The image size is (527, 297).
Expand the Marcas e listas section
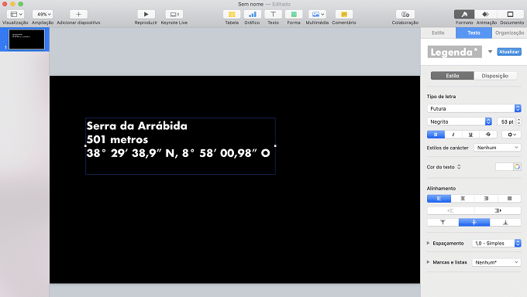click(428, 262)
